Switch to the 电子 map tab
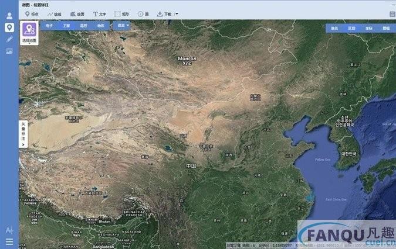The image size is (396, 249). click(x=49, y=26)
